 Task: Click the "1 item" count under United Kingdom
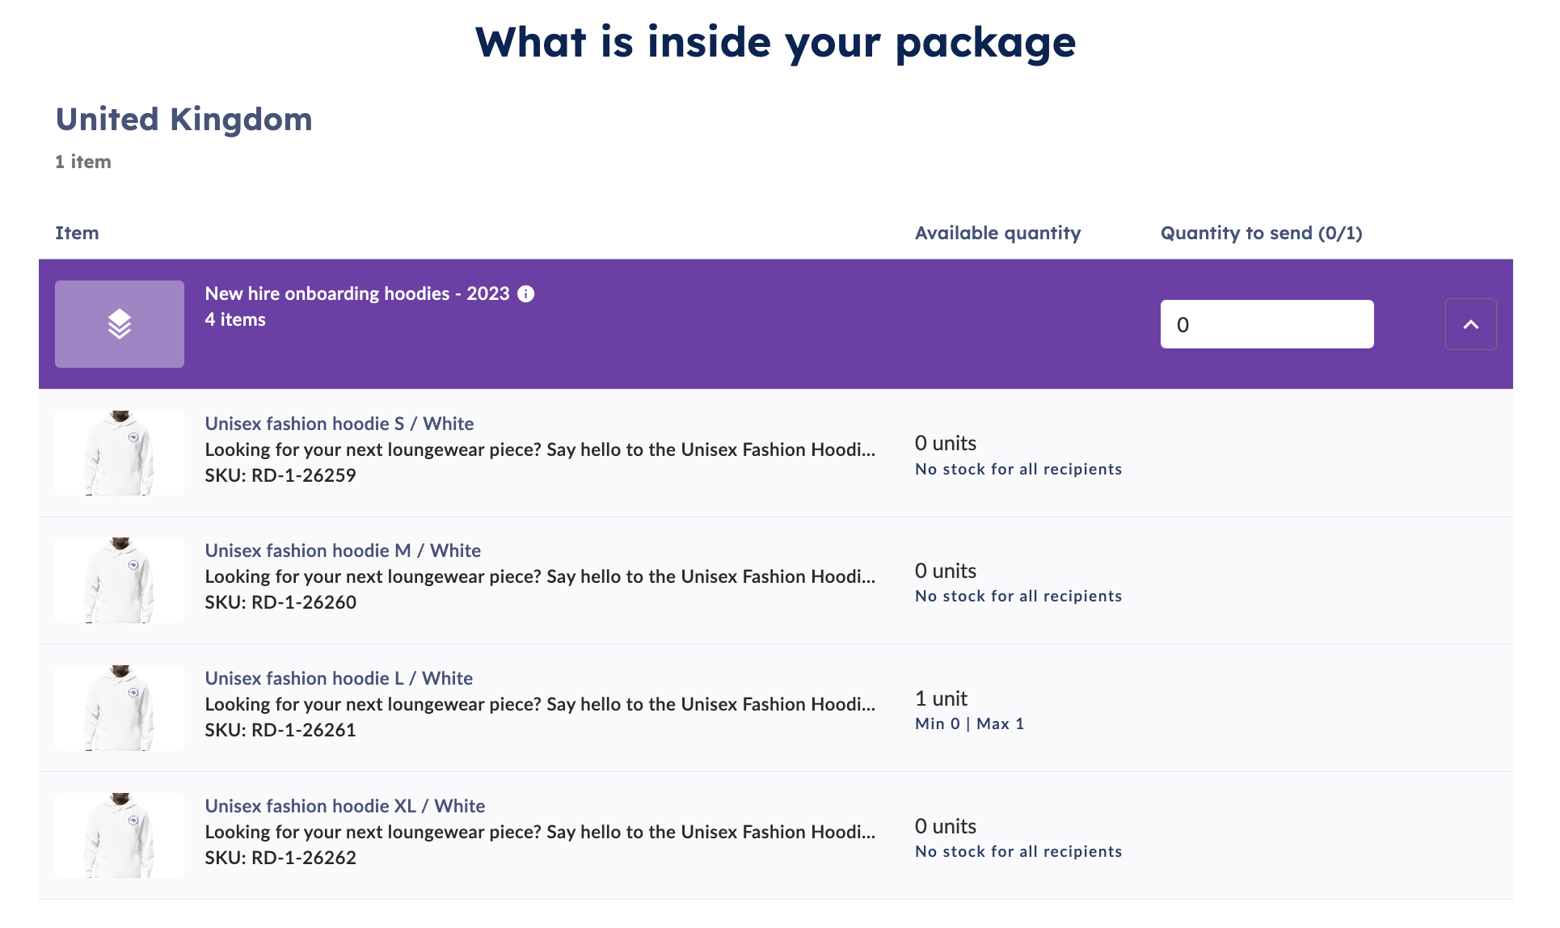[x=83, y=162]
